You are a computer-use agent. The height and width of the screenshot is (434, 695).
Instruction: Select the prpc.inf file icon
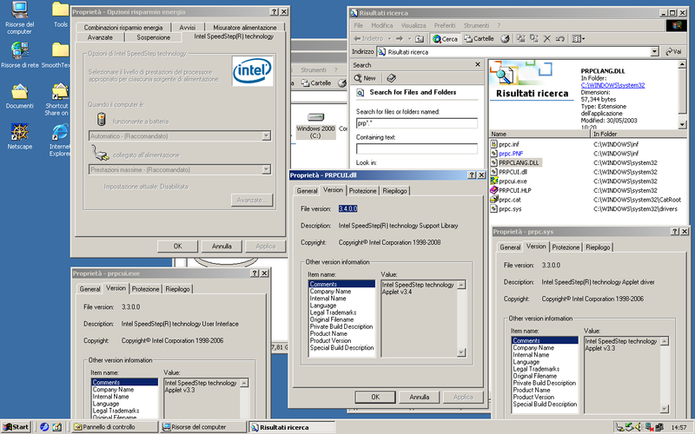click(493, 144)
